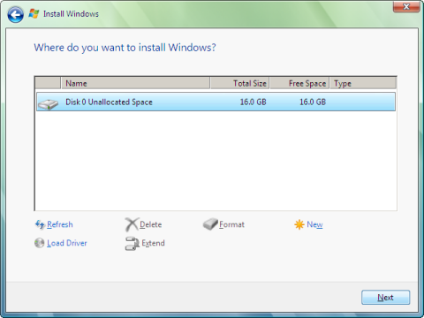Select the Delete option text

pyautogui.click(x=150, y=224)
